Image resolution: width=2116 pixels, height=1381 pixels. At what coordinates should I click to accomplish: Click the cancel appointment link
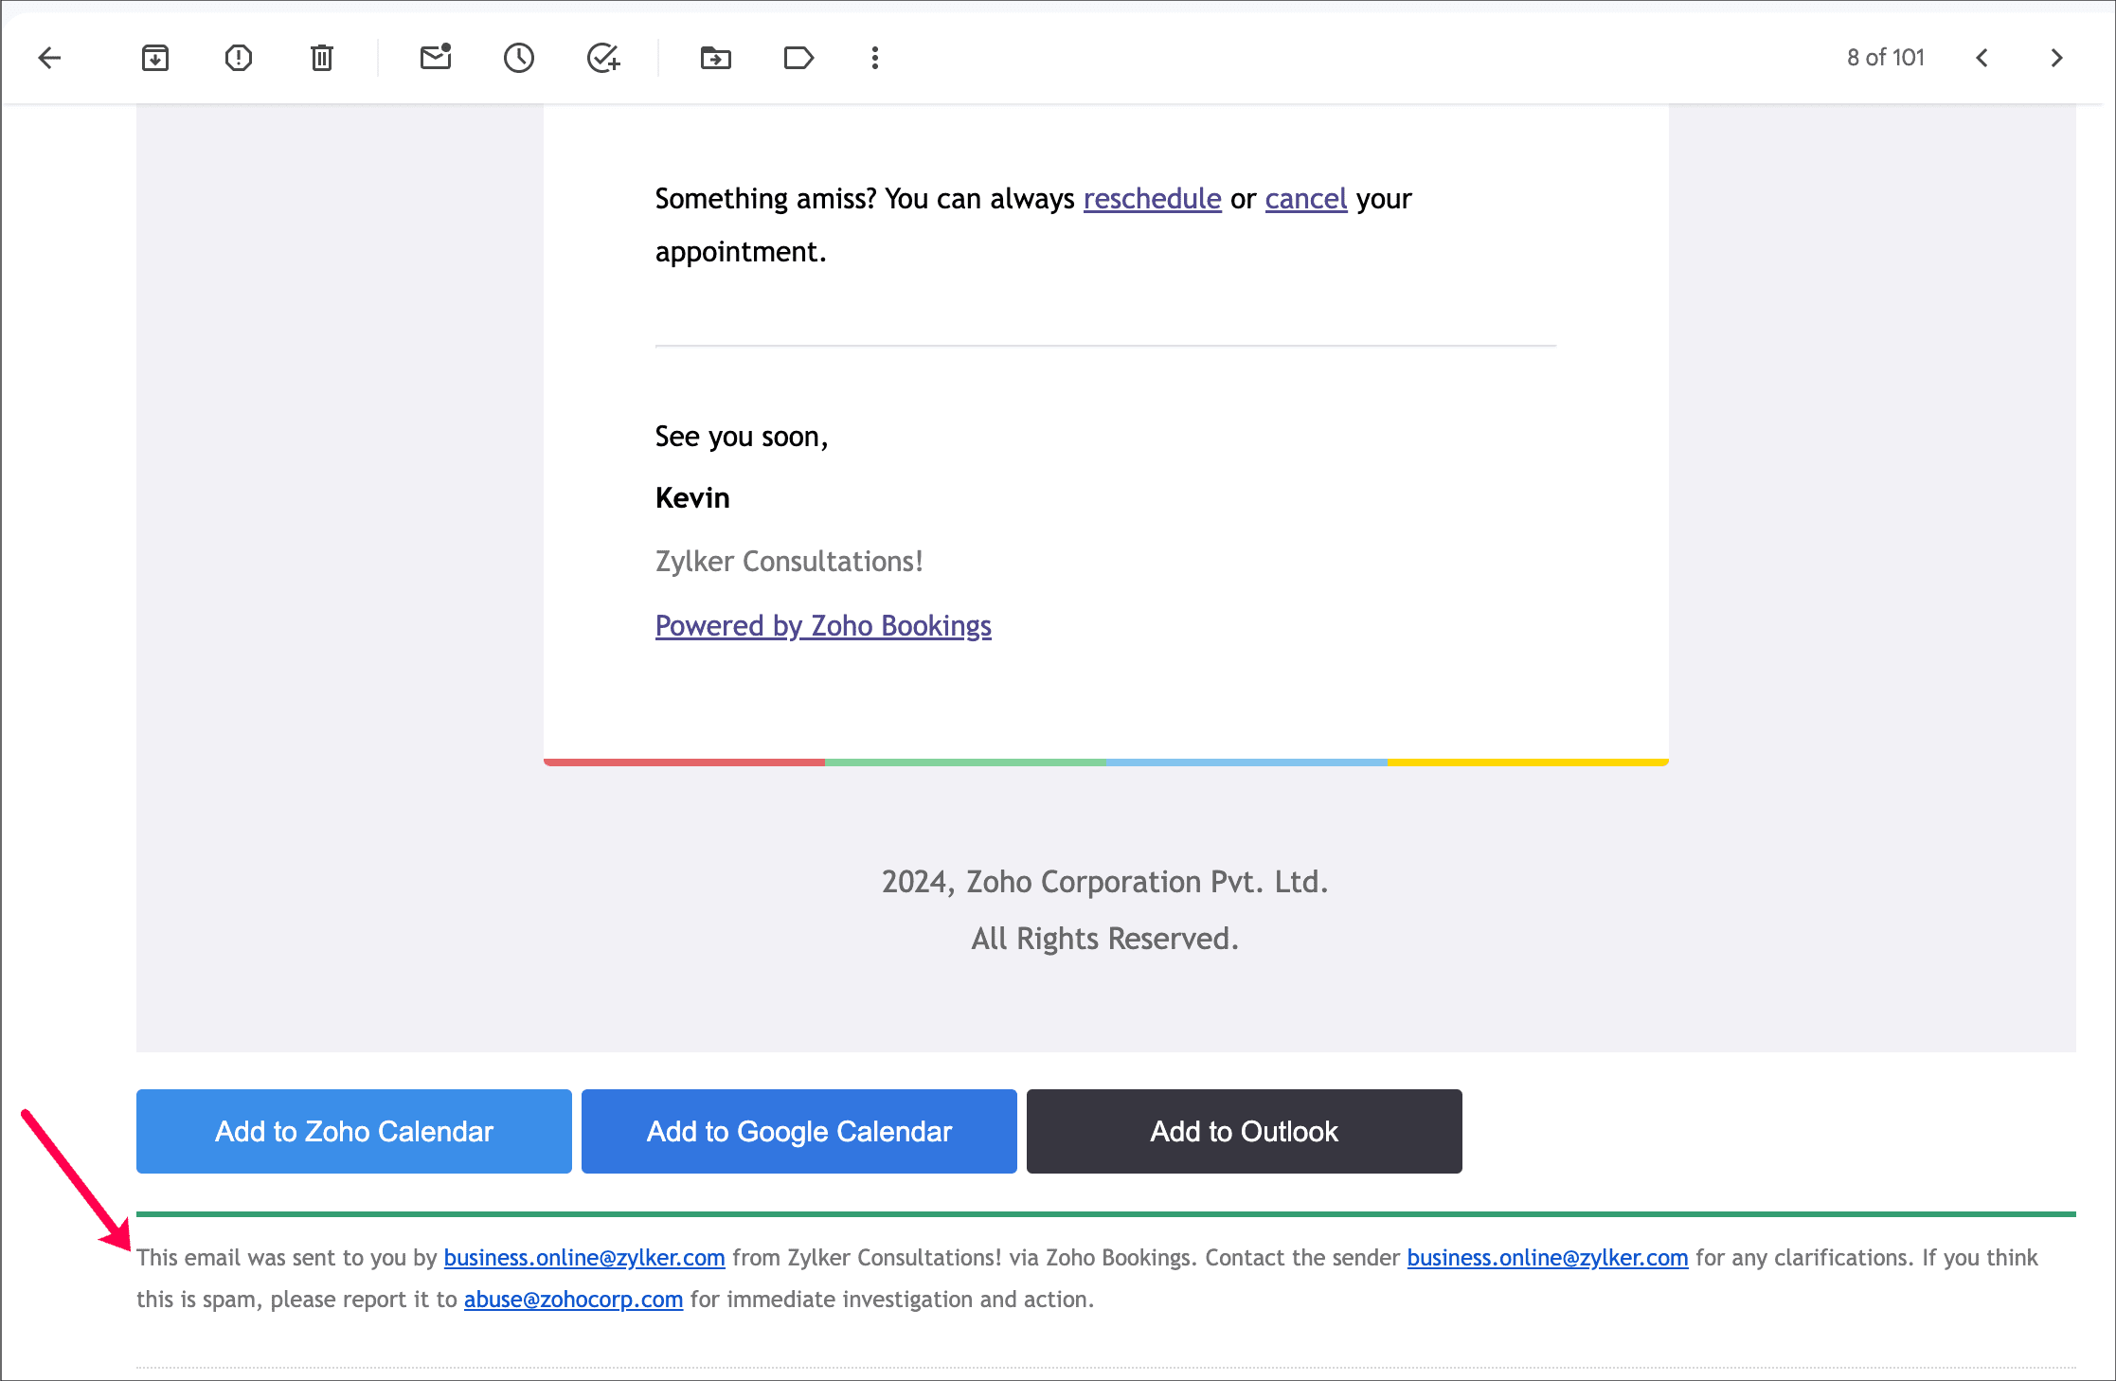(1305, 199)
